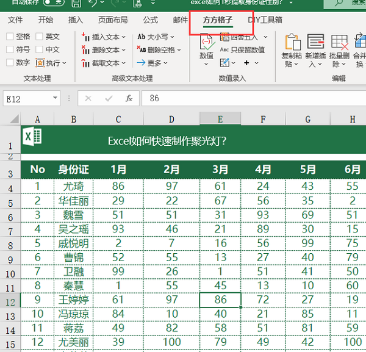
Task: Open the 页面布局 tab
Action: (113, 20)
